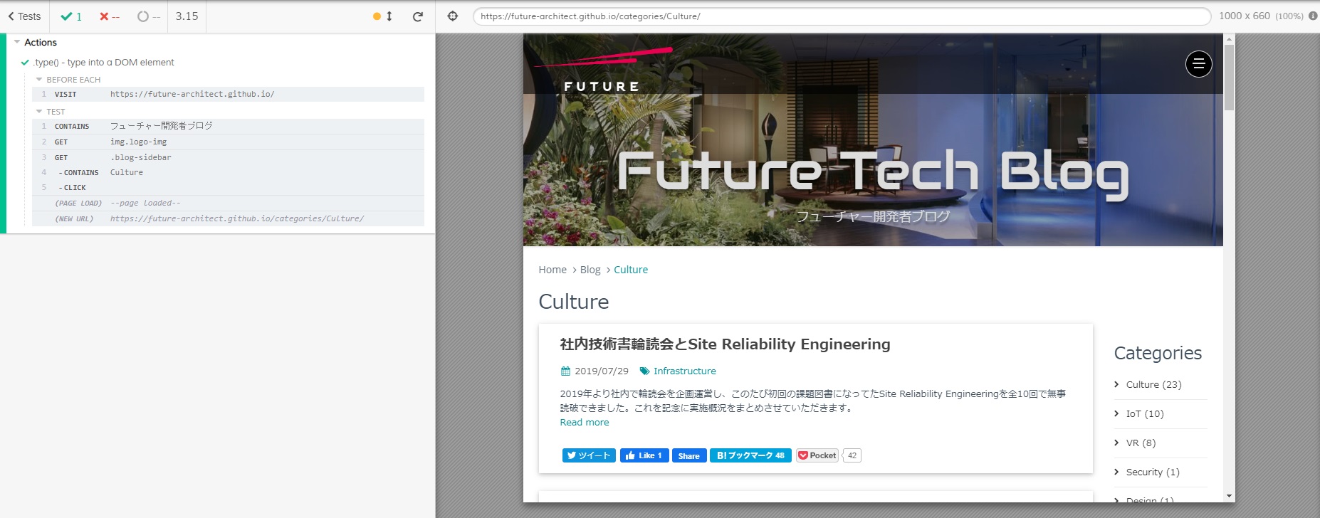Select the PAGE LOAD event row
Screen dimensions: 1320x518
point(228,203)
